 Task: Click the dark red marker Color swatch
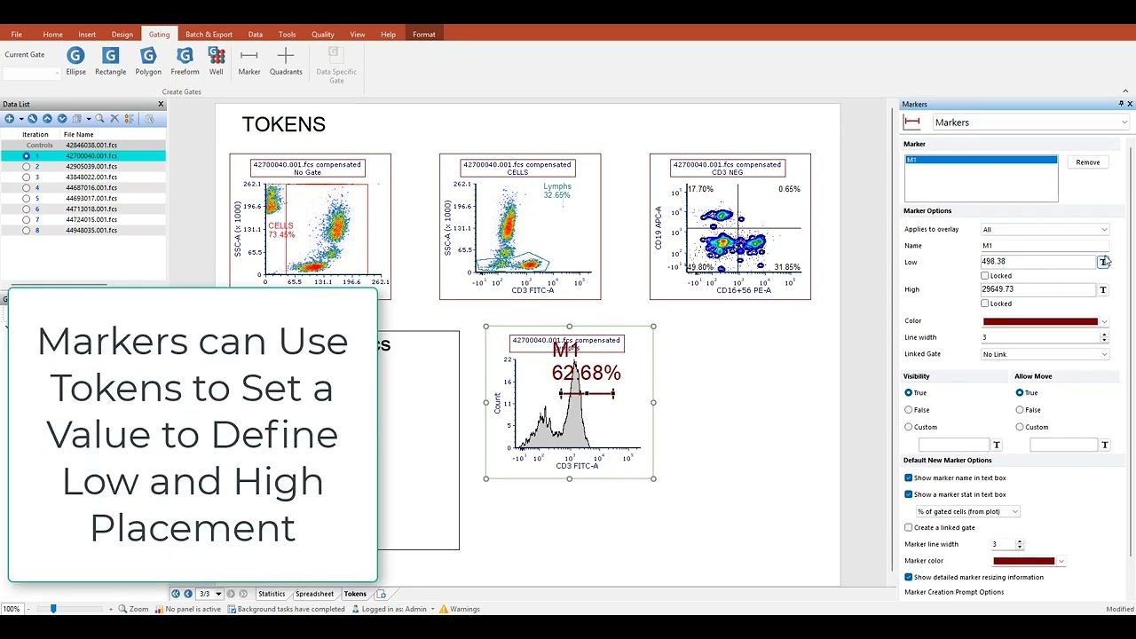(1040, 322)
